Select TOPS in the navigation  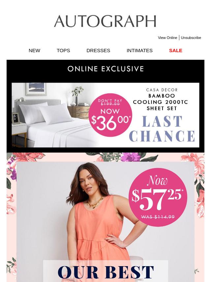tap(63, 51)
